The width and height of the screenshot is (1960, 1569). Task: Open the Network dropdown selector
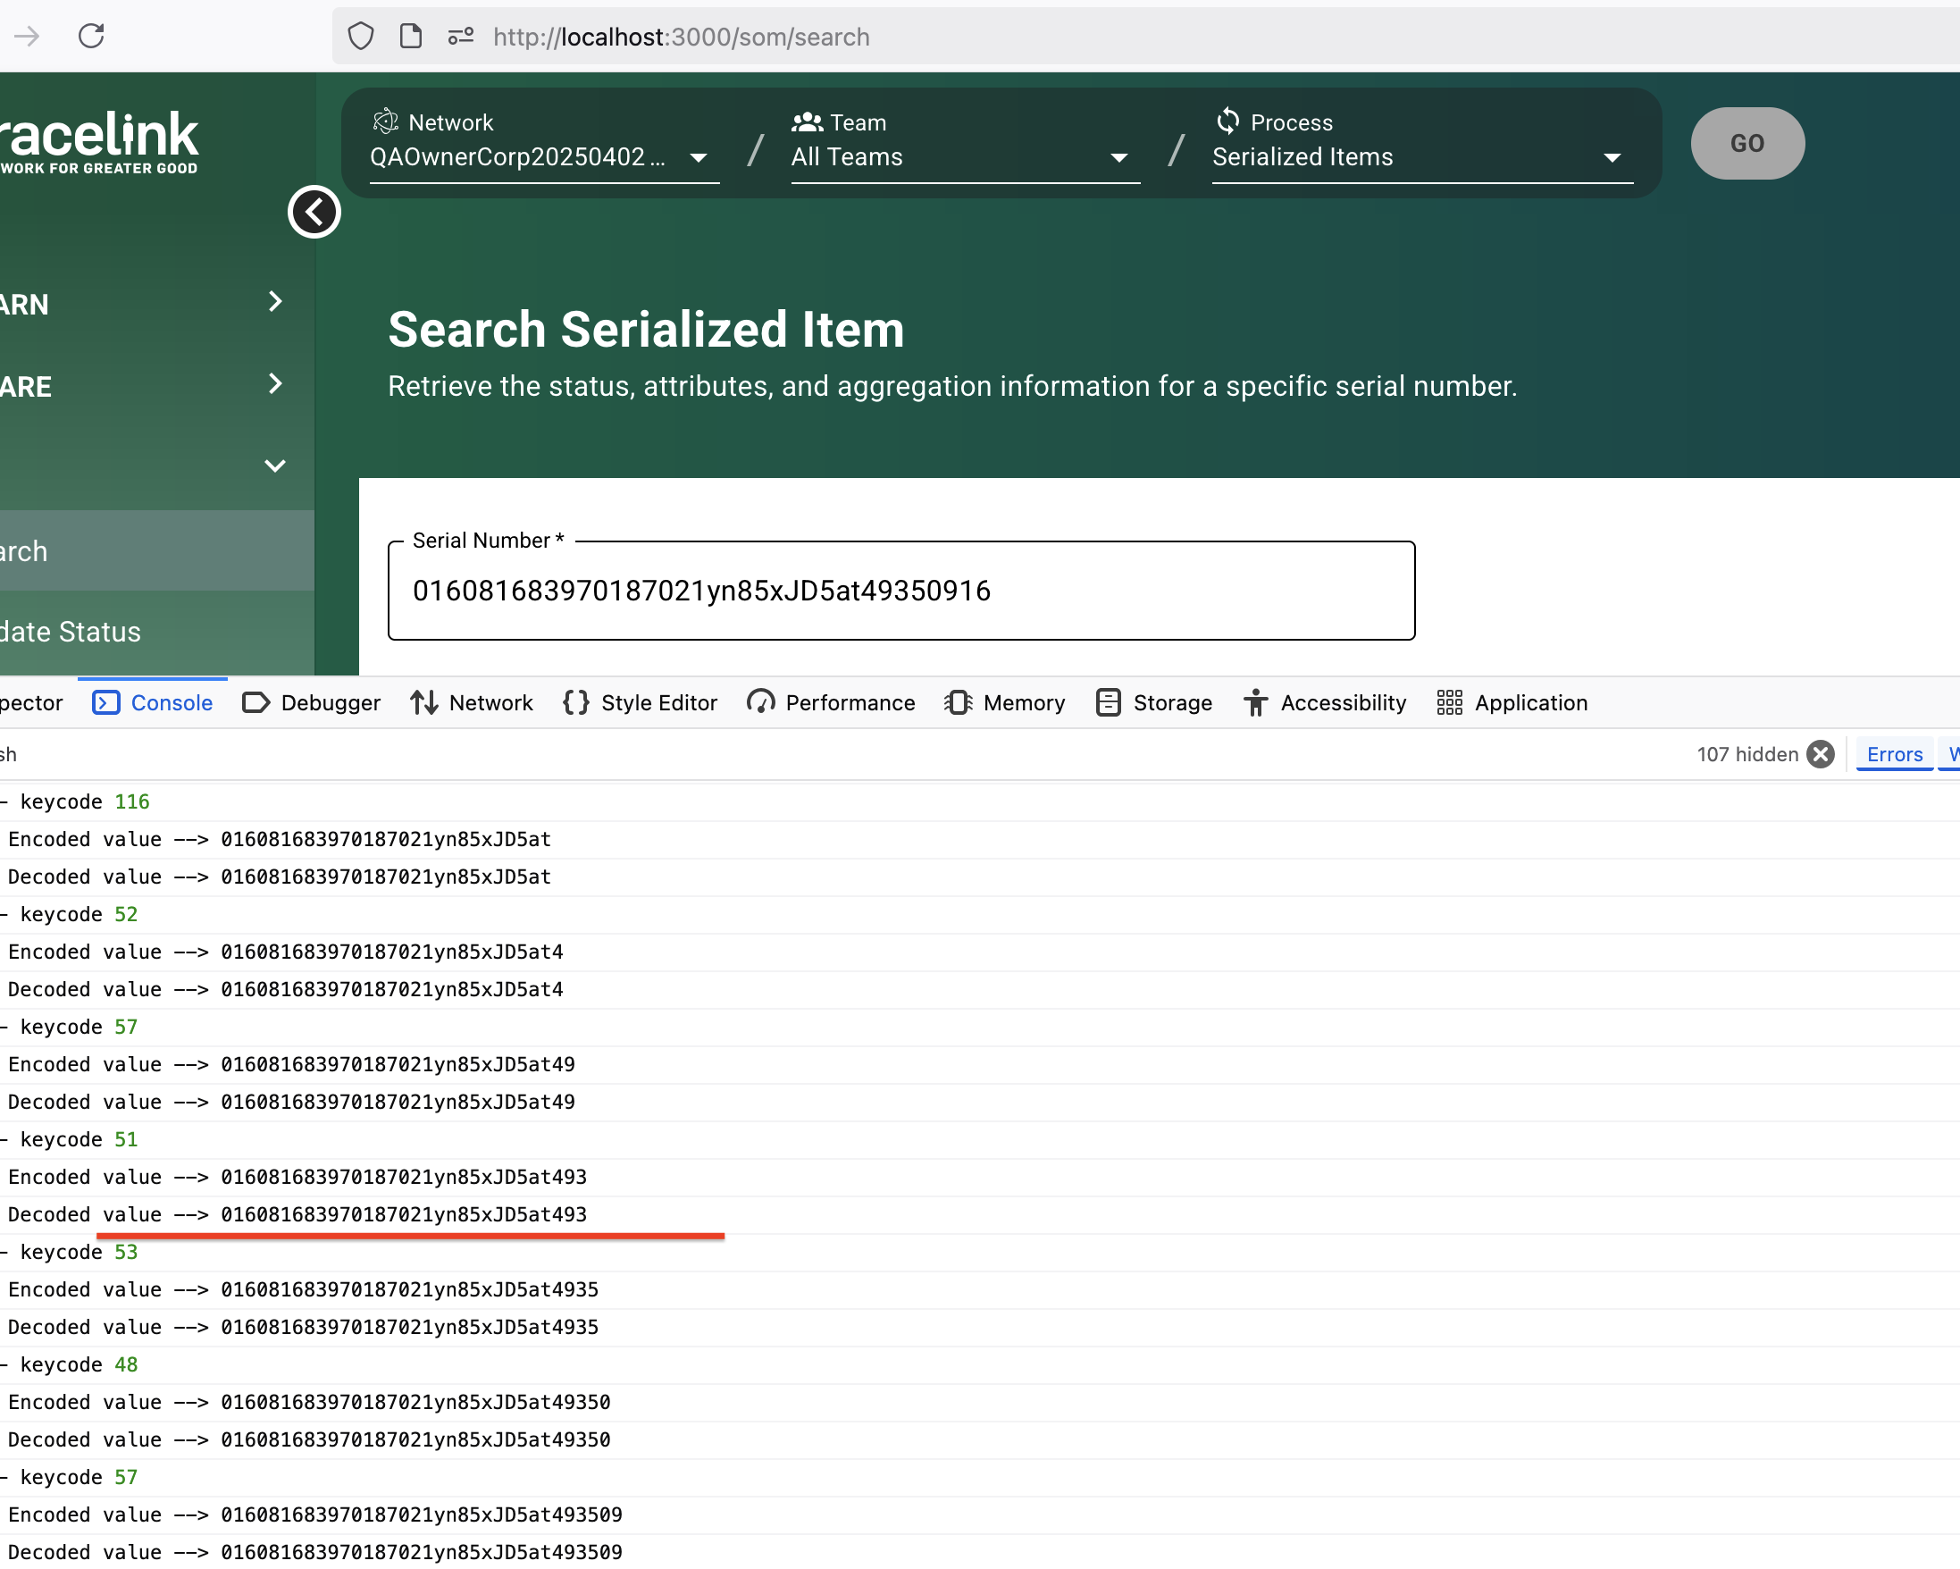pos(543,156)
